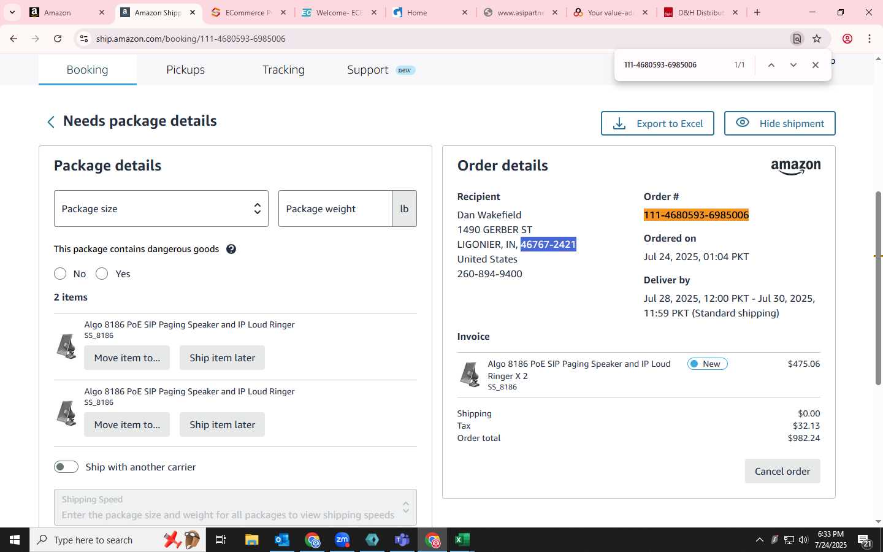Click the Order total amount $982.24
The height and width of the screenshot is (552, 883).
click(804, 438)
